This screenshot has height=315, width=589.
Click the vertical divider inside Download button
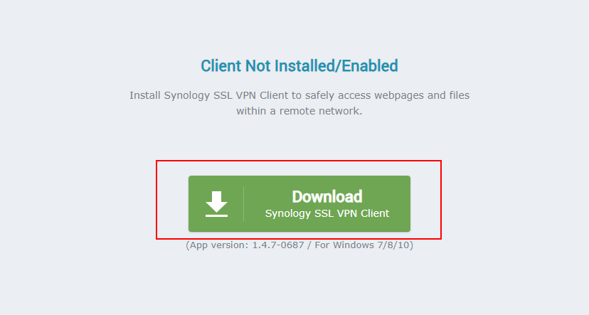click(243, 204)
